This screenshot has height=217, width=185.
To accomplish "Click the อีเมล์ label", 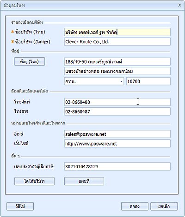I will (x=18, y=134).
